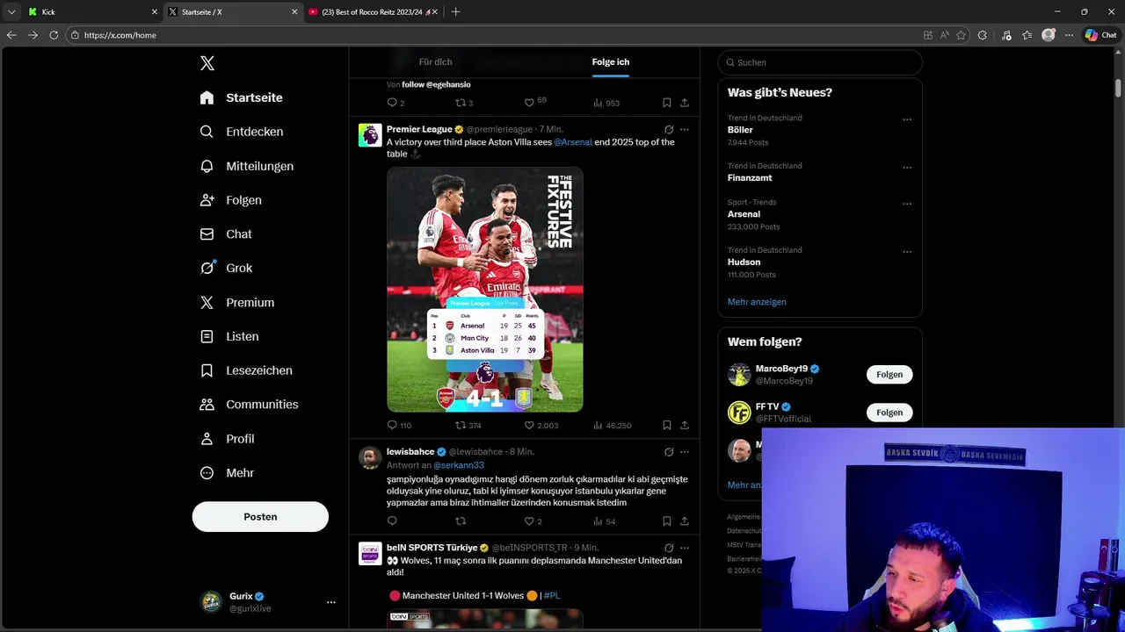This screenshot has width=1125, height=632.
Task: Open MarcoBey19 profile avatar
Action: (739, 375)
